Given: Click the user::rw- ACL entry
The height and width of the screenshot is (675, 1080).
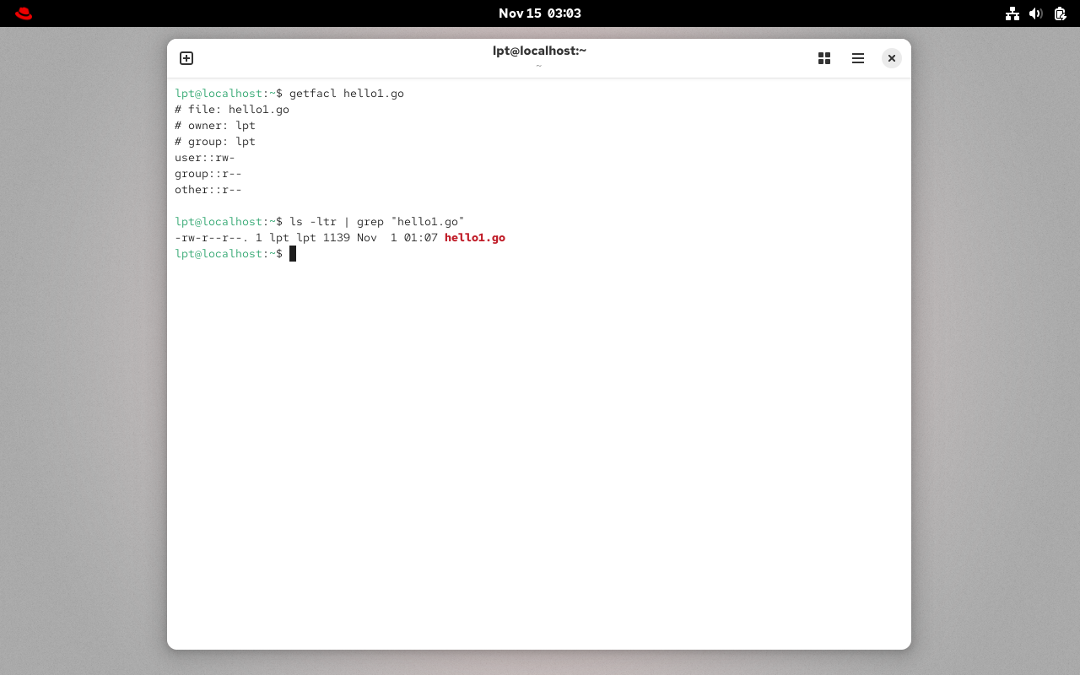Looking at the screenshot, I should (205, 158).
